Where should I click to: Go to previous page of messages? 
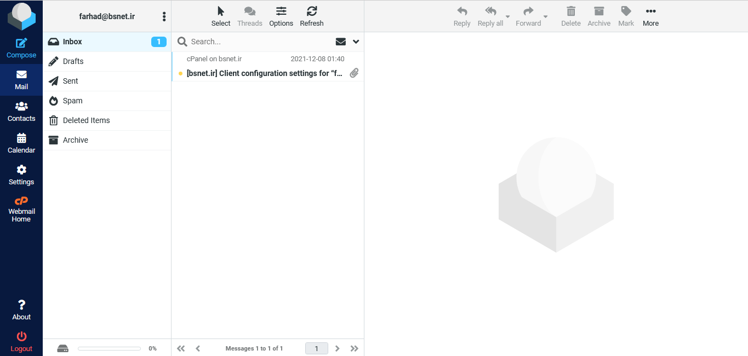point(198,348)
